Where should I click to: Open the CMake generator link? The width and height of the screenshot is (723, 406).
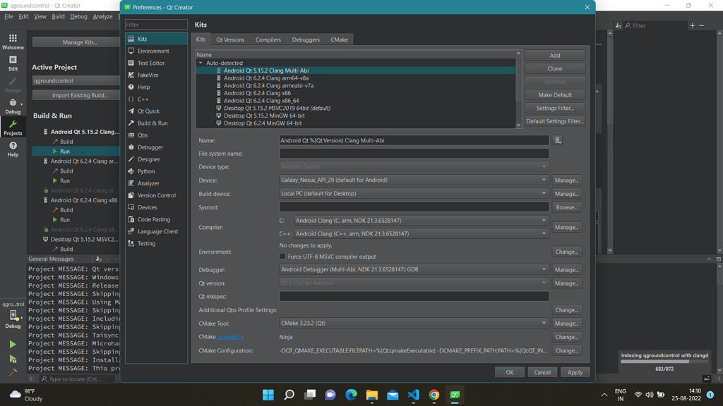(x=229, y=337)
